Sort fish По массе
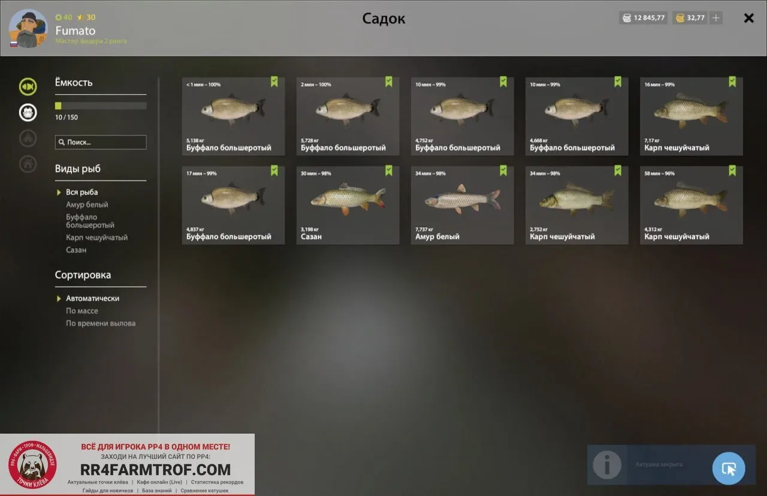The height and width of the screenshot is (496, 767). coord(82,311)
